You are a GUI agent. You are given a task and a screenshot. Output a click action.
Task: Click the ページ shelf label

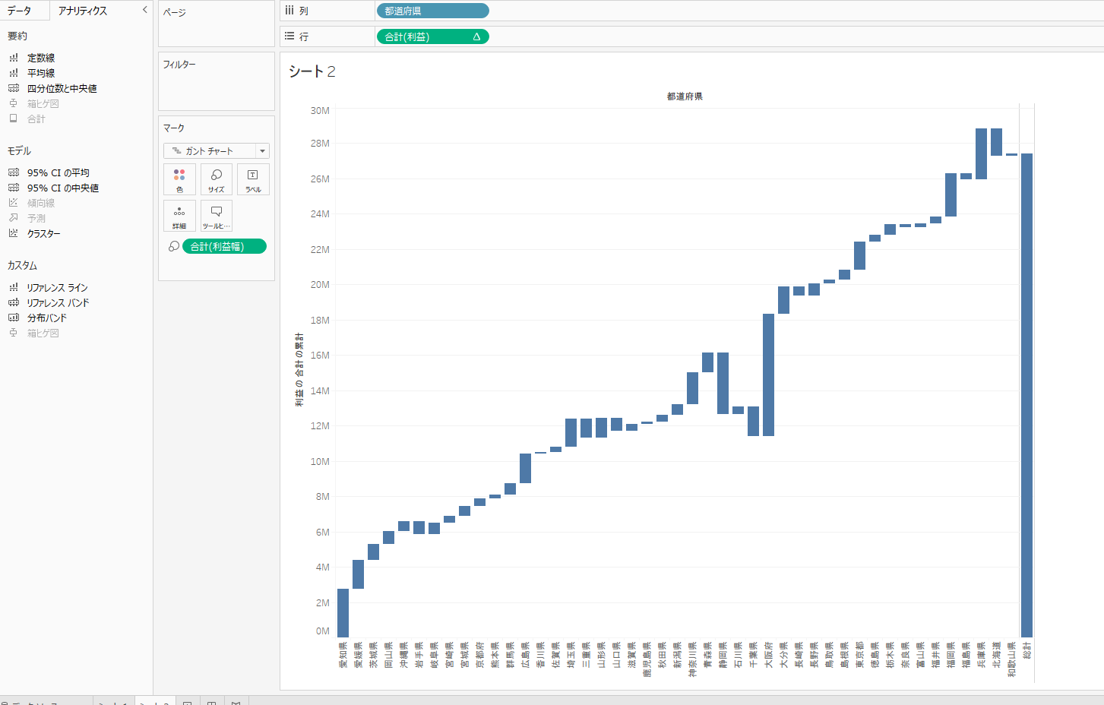point(174,12)
